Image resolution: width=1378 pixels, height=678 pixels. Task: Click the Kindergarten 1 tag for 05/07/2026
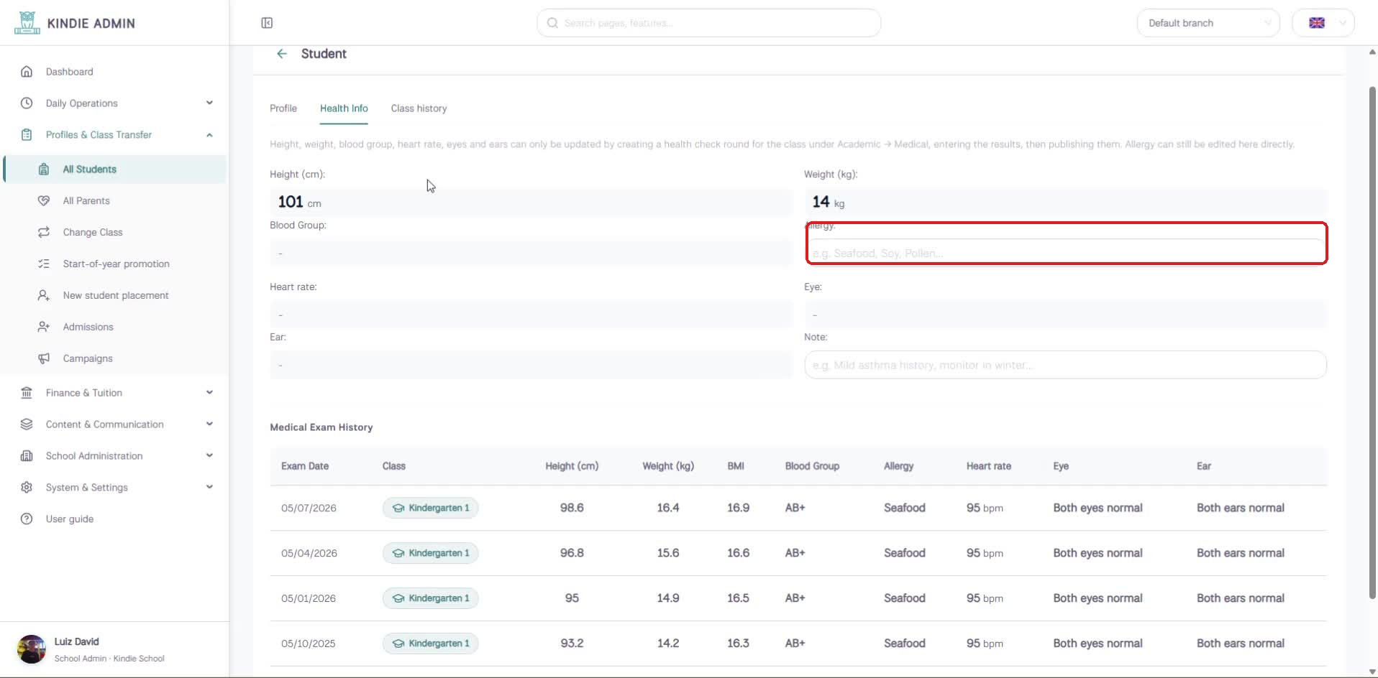[x=430, y=508]
